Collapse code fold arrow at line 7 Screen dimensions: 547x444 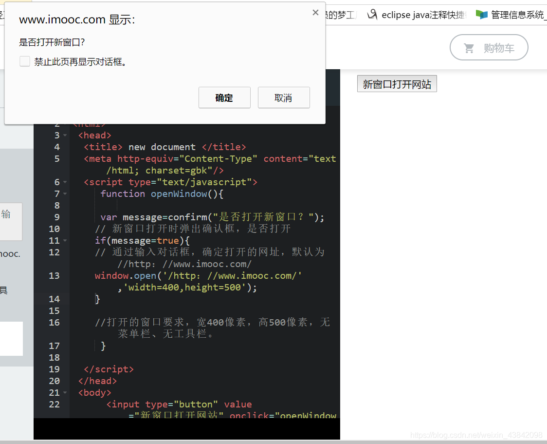point(65,194)
